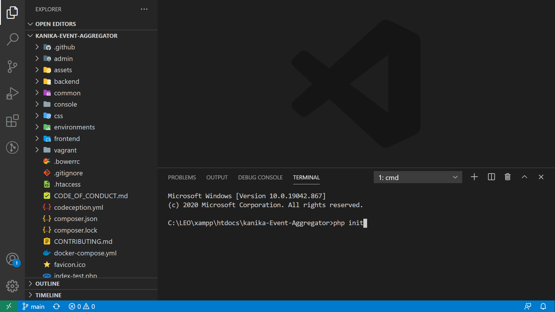This screenshot has width=555, height=312.
Task: Open Explorer views and more actions ellipsis
Action: coord(144,9)
